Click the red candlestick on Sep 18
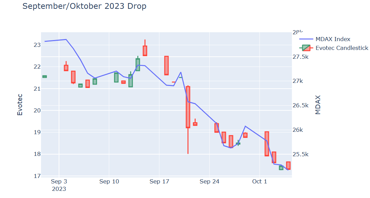The image size is (370, 198). tap(167, 66)
